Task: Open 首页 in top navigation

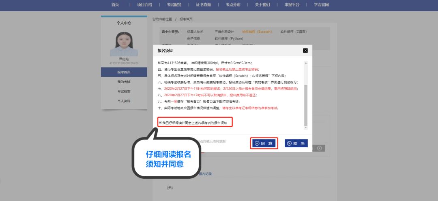Action: point(115,5)
